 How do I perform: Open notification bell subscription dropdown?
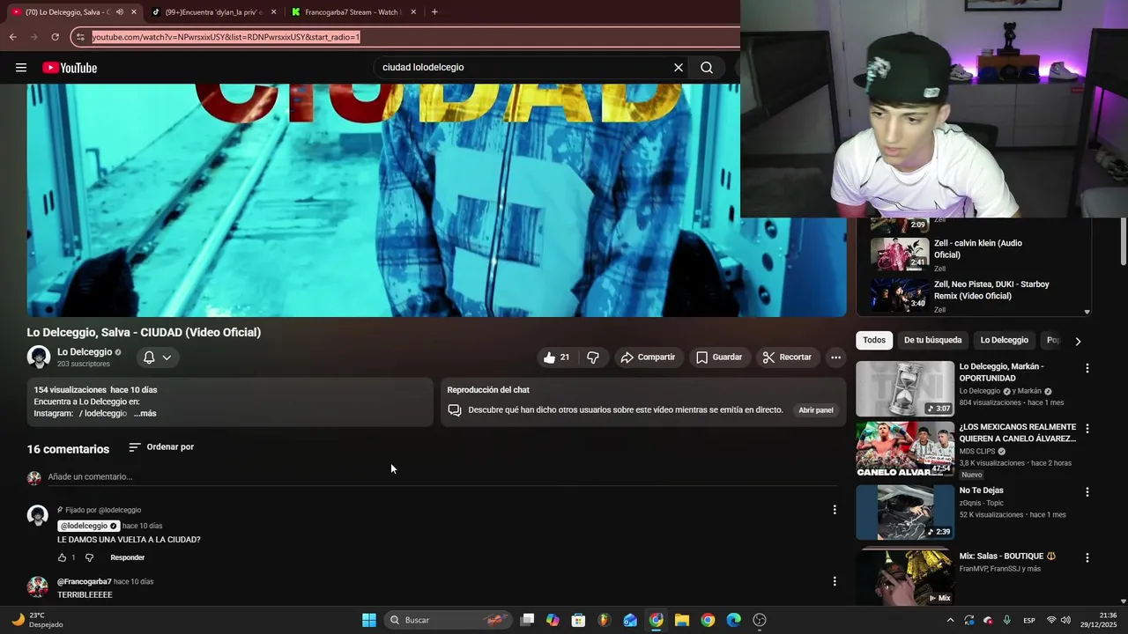158,358
